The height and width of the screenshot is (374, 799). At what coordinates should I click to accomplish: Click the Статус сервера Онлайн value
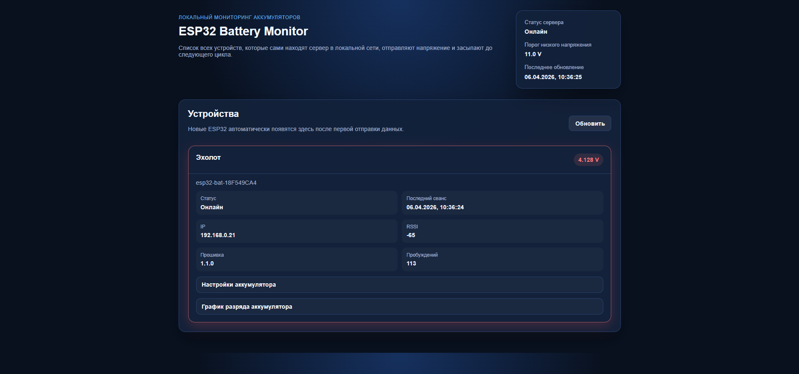(x=536, y=32)
